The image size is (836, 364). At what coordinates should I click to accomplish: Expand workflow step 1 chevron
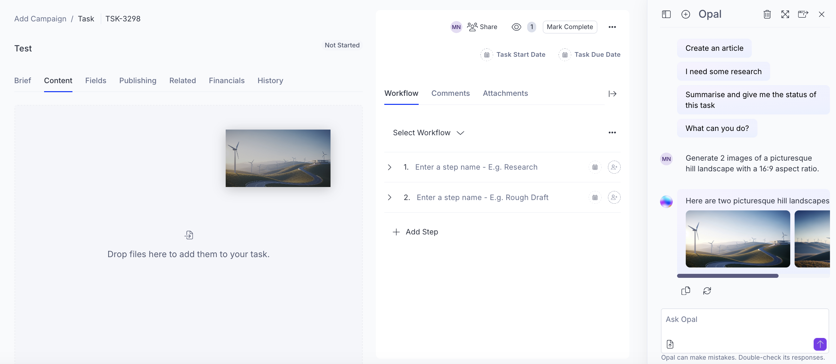pyautogui.click(x=389, y=167)
